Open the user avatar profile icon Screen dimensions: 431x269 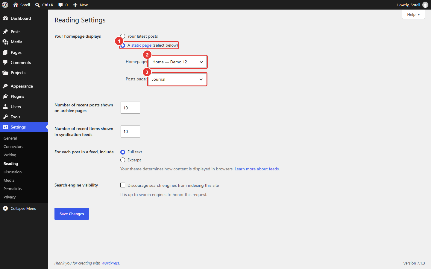[425, 5]
